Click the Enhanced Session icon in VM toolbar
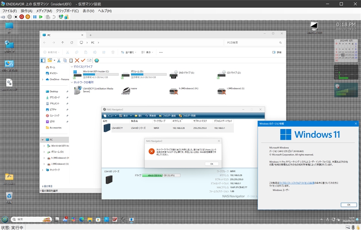 coord(61,17)
